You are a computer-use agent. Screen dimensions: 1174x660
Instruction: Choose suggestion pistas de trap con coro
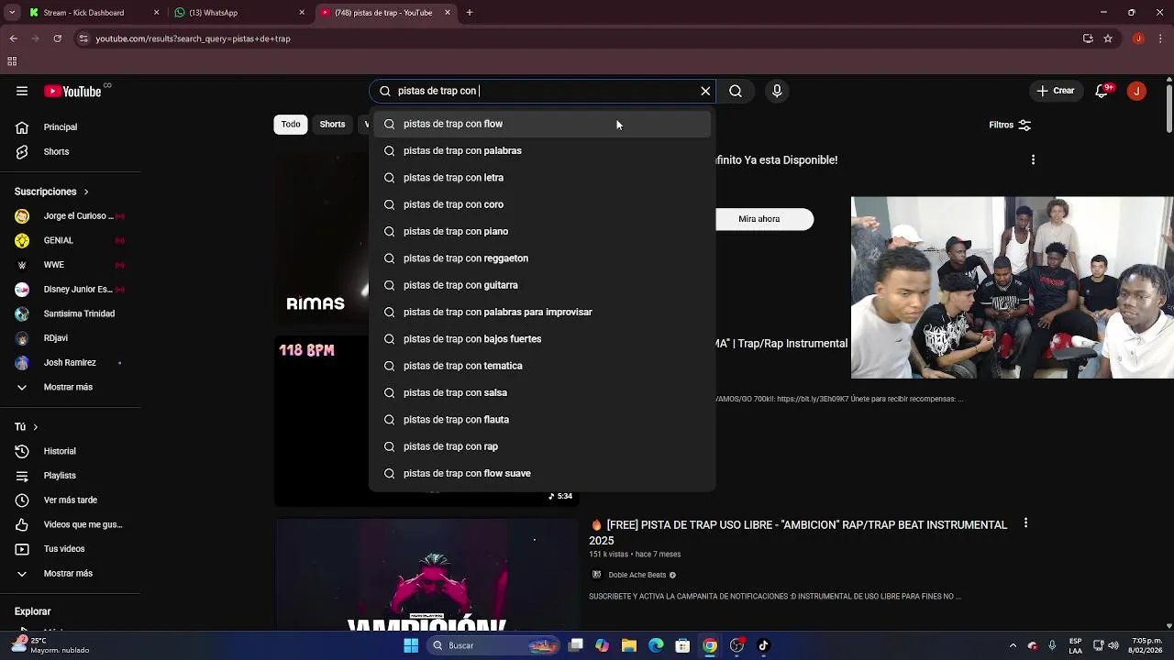coord(541,204)
